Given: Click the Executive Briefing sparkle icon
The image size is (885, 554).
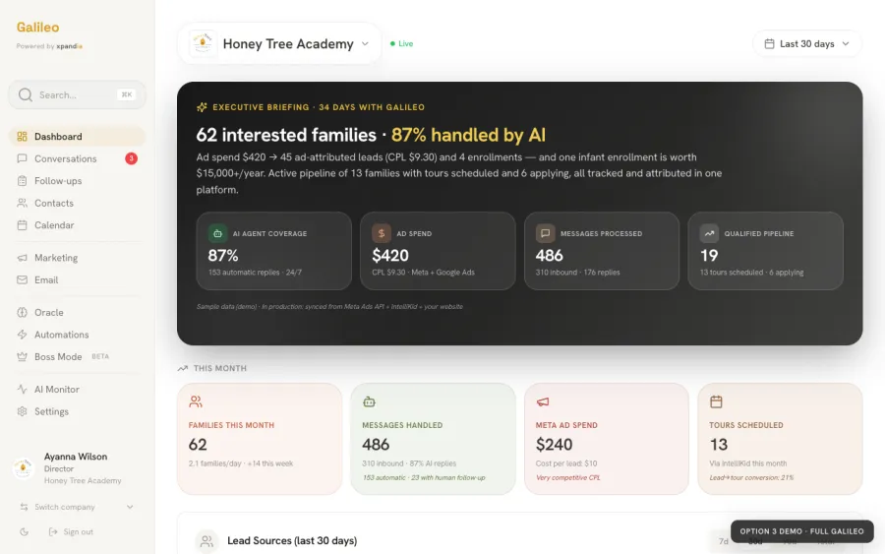Looking at the screenshot, I should (202, 106).
